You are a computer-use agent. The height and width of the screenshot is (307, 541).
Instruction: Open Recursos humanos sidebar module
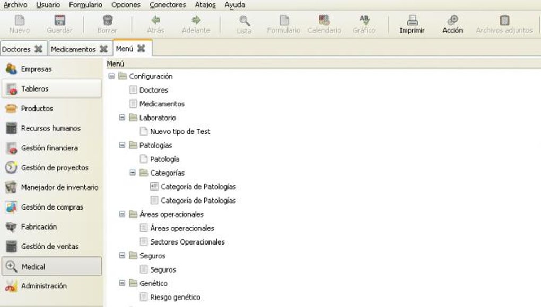(x=52, y=128)
